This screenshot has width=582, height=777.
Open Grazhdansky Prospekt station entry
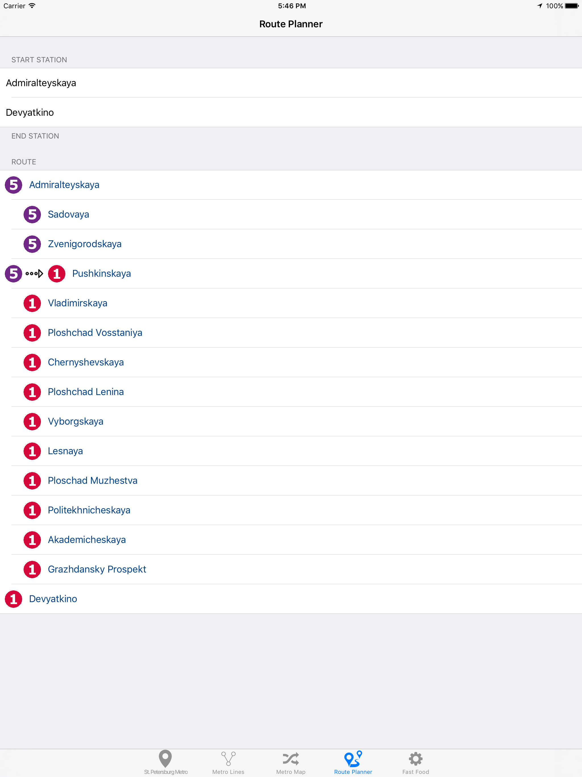tap(291, 569)
